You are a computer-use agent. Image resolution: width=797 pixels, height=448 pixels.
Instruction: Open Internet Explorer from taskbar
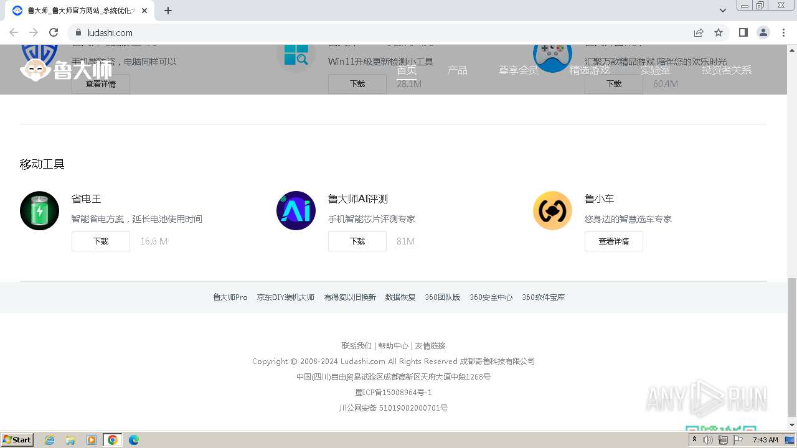[49, 440]
